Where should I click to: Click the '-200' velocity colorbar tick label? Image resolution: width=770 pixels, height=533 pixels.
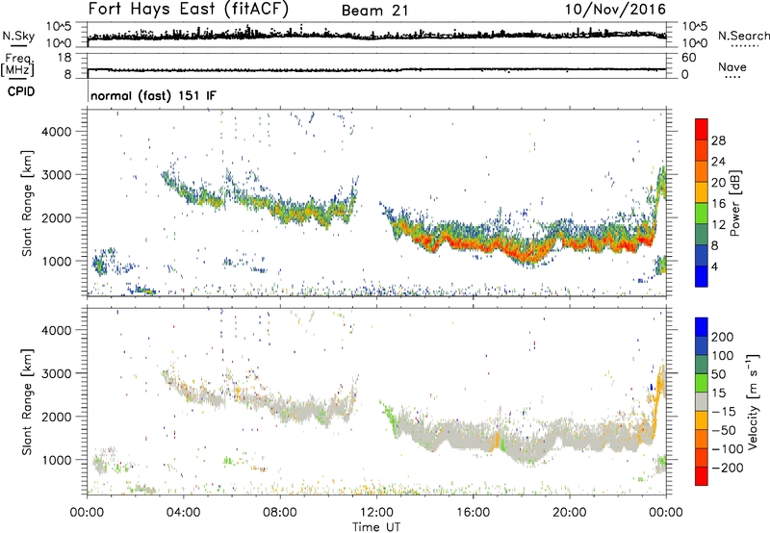click(x=728, y=468)
